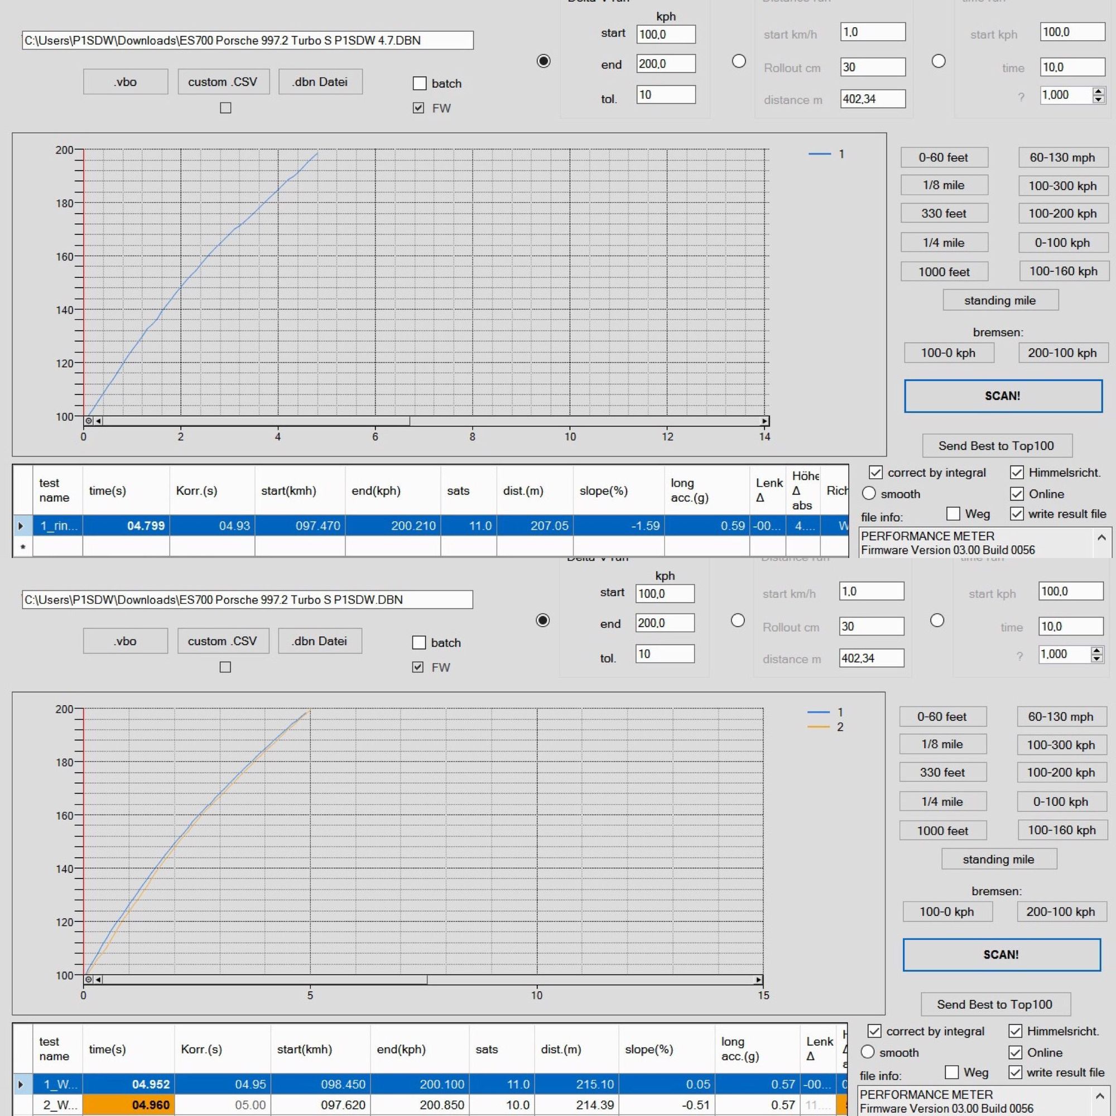
Task: Click left scroll arrow below upper chart
Action: pos(99,421)
